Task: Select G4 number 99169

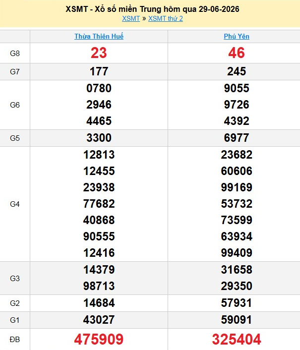Action: tap(237, 187)
